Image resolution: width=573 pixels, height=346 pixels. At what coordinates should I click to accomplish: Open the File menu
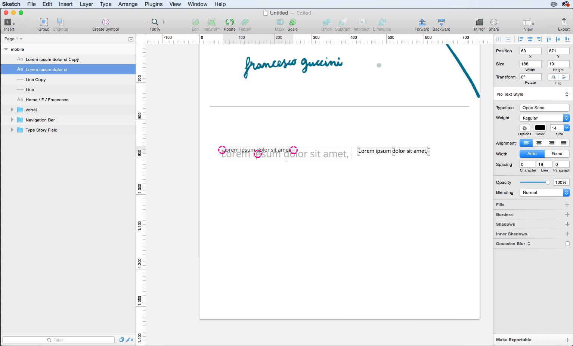tap(31, 4)
